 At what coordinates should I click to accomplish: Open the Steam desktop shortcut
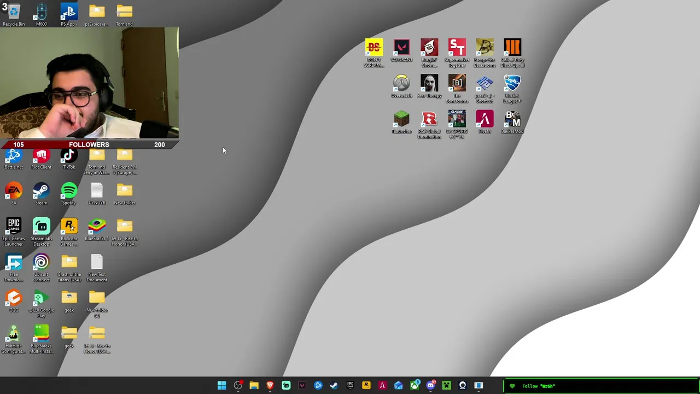41,194
